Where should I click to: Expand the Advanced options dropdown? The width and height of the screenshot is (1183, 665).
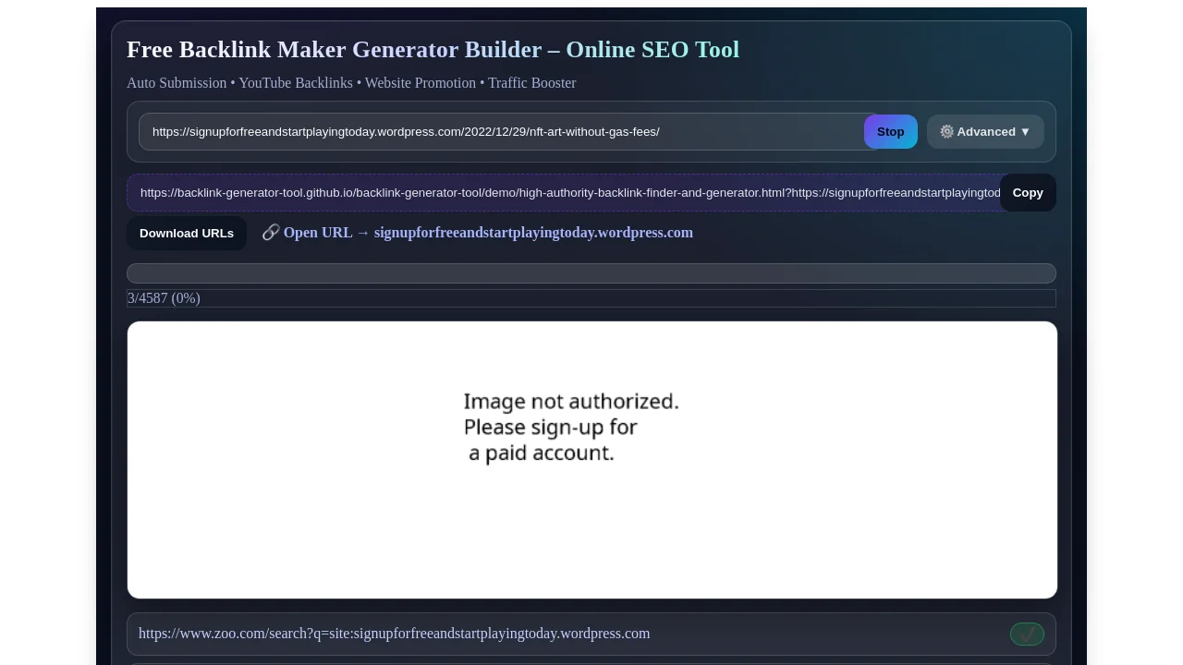click(x=985, y=132)
